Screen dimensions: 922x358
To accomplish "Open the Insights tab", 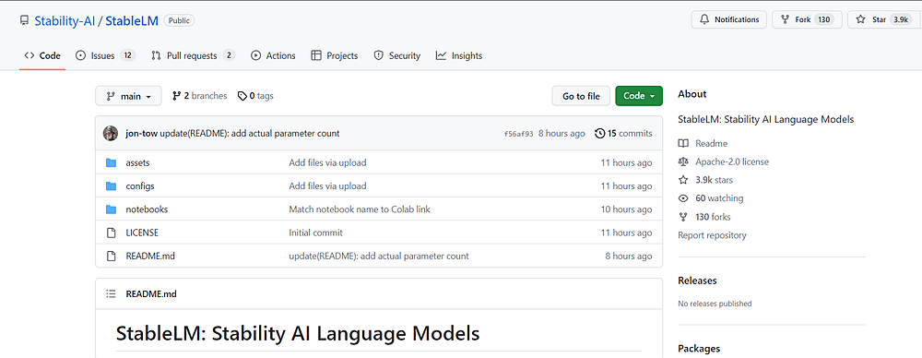I will (x=458, y=55).
